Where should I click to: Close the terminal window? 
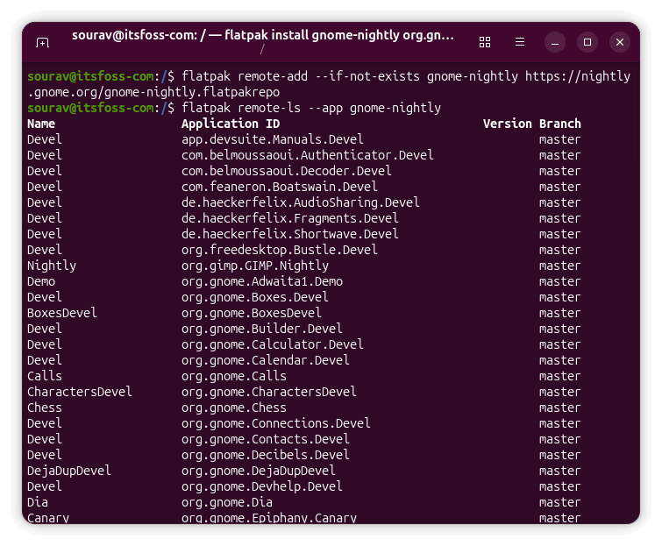click(620, 42)
